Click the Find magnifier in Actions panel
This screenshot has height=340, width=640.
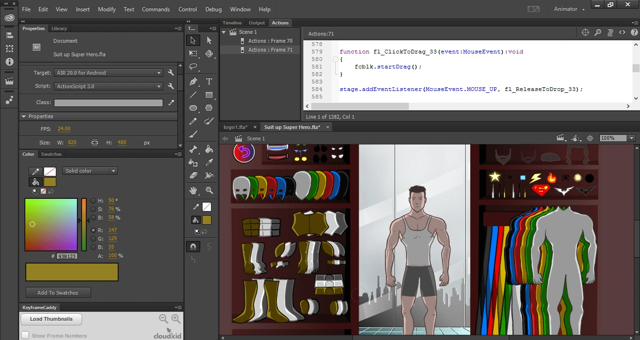point(598,32)
